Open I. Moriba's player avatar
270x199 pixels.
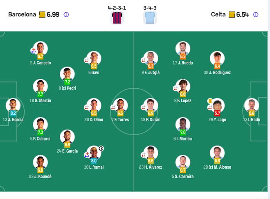(182, 124)
